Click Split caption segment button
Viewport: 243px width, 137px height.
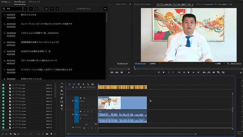click(x=52, y=9)
